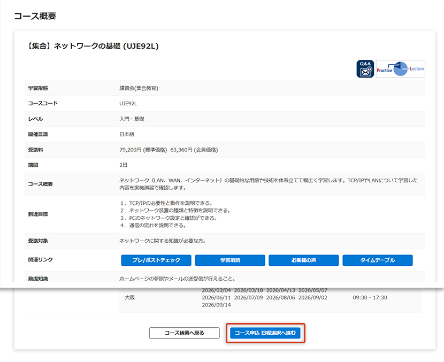
Task: Click the 講習会(集合教育) learning format value
Action: [x=139, y=88]
